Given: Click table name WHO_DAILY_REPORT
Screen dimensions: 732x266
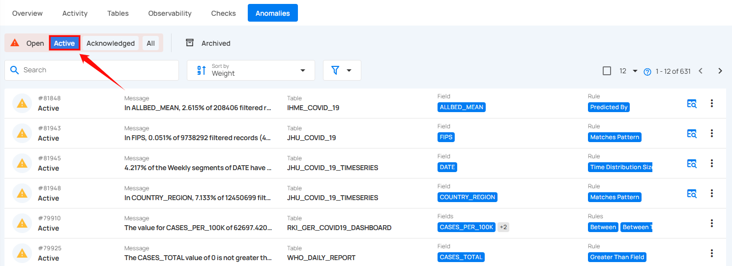Looking at the screenshot, I should (x=321, y=258).
